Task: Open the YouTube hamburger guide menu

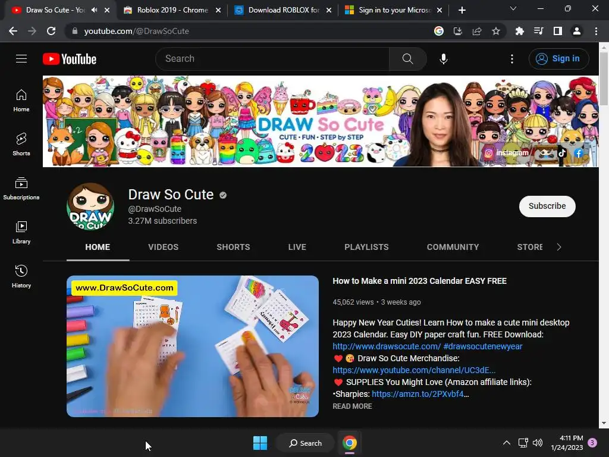Action: 21,59
